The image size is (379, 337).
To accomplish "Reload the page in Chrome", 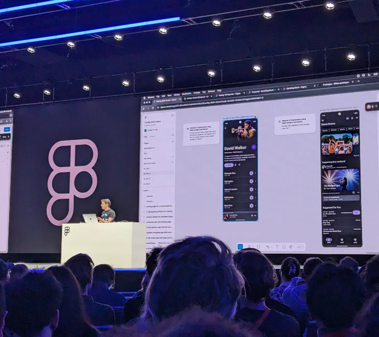I will pos(153,108).
